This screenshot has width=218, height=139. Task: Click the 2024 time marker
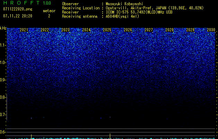click(86, 30)
